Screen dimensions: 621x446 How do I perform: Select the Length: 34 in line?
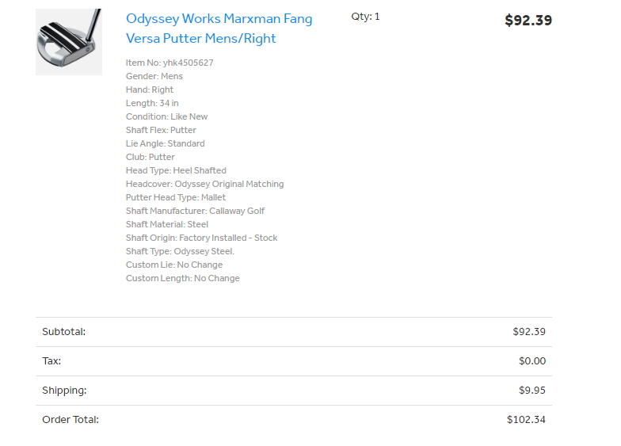[152, 103]
